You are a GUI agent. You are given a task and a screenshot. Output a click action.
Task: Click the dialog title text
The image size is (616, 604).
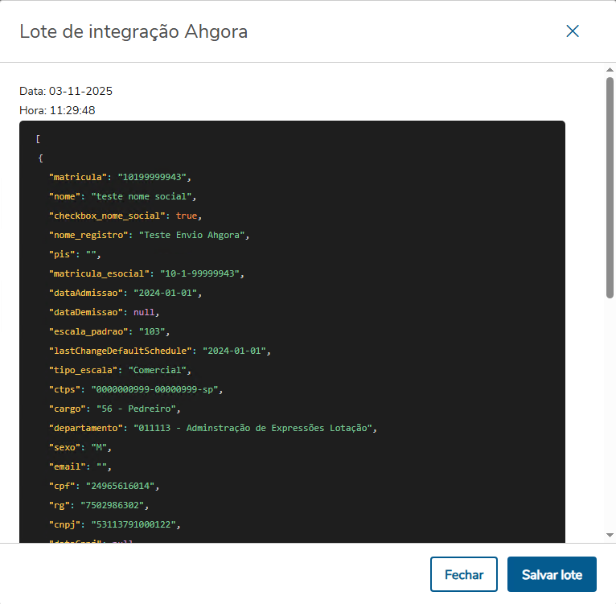133,31
